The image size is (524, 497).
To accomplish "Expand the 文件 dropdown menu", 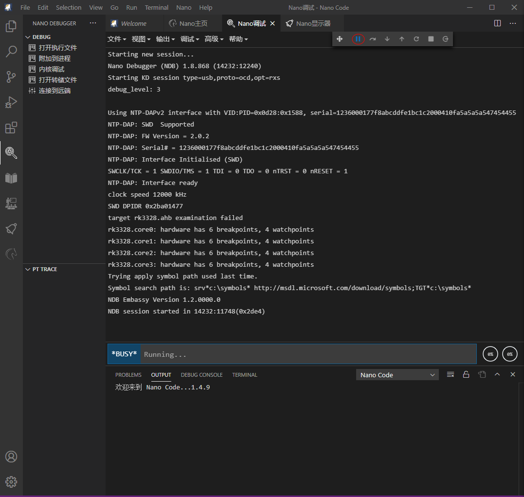I will tap(117, 39).
